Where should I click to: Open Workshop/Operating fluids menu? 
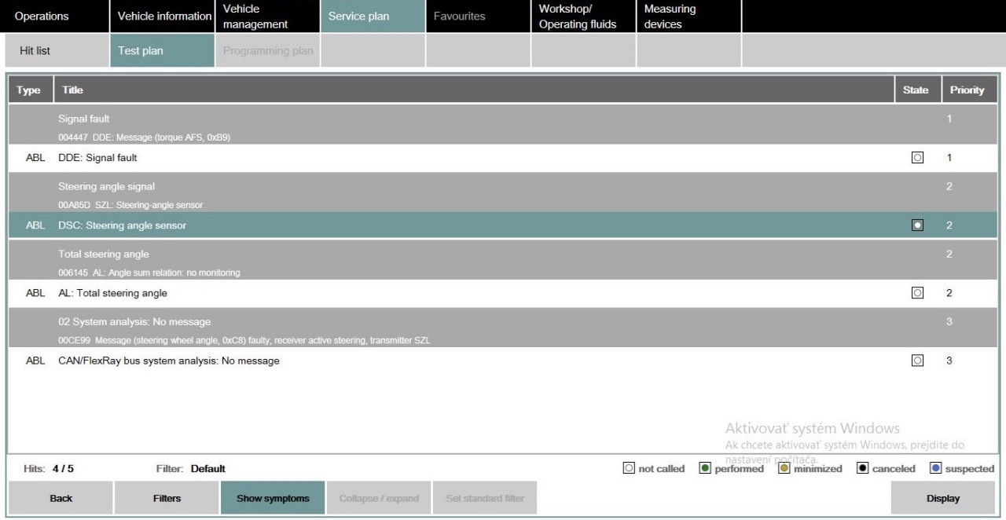pyautogui.click(x=578, y=16)
